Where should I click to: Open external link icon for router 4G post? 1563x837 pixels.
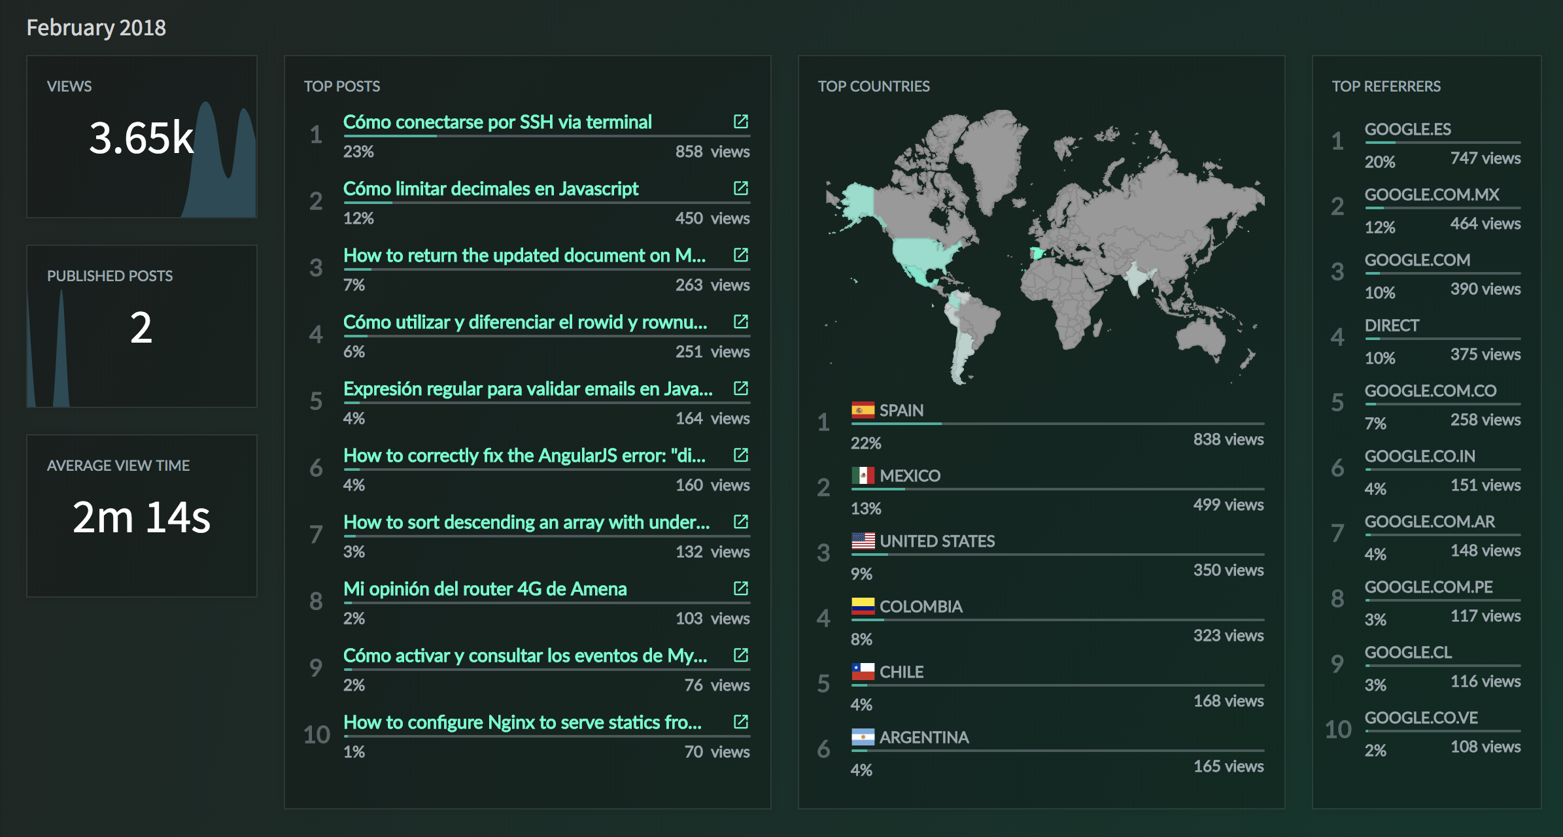point(740,589)
